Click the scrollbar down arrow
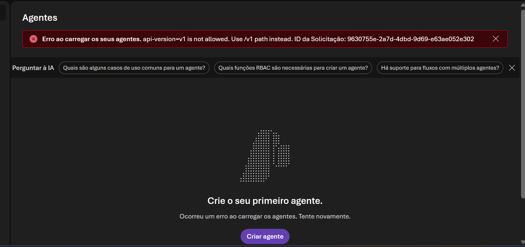 pyautogui.click(x=523, y=242)
